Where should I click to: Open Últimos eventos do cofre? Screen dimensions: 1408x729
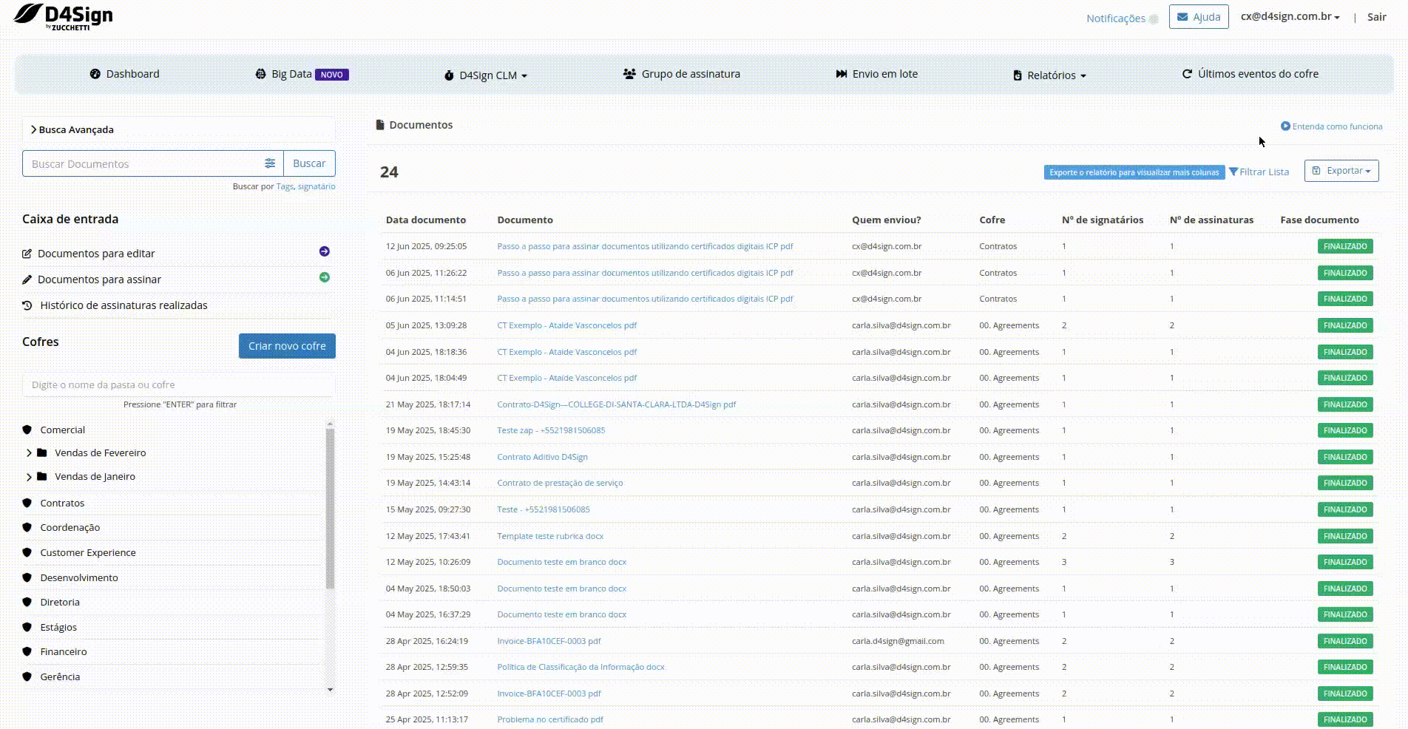click(1250, 74)
